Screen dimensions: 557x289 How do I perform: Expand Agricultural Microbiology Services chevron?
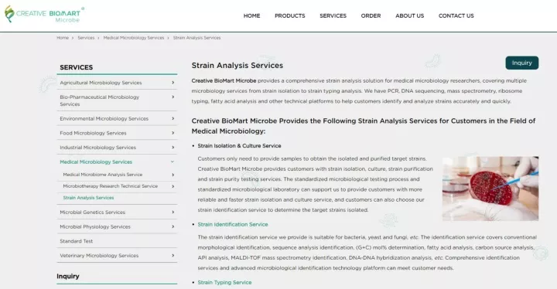(173, 83)
